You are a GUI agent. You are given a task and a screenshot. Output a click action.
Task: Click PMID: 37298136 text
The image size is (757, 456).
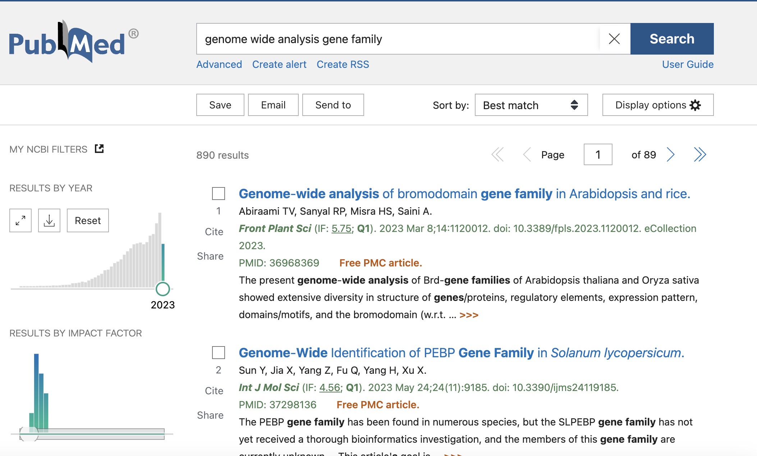point(277,405)
